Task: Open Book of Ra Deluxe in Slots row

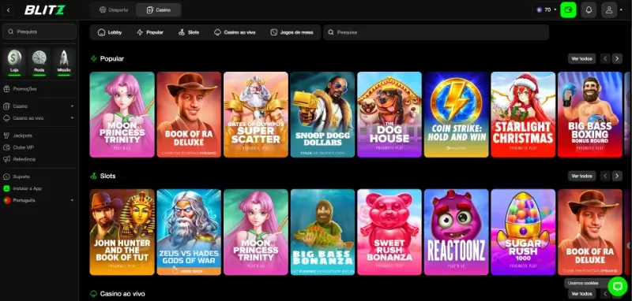Action: coord(590,232)
